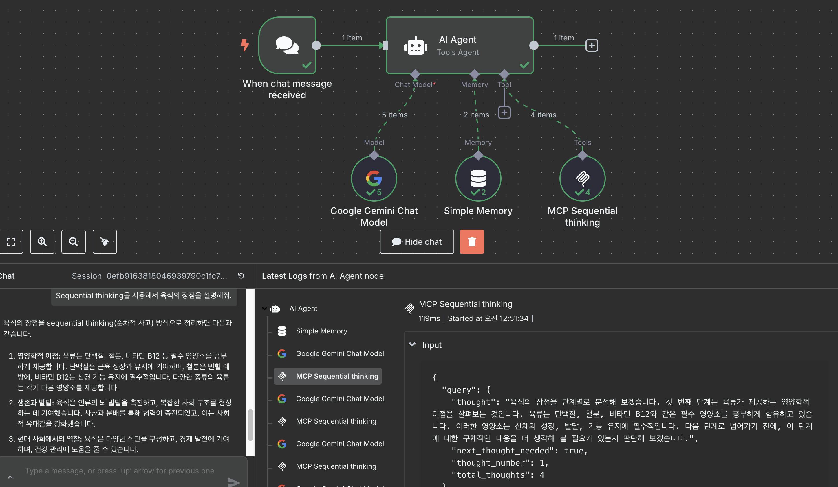Select the AI Agent node
Image resolution: width=838 pixels, height=487 pixels.
(x=459, y=45)
